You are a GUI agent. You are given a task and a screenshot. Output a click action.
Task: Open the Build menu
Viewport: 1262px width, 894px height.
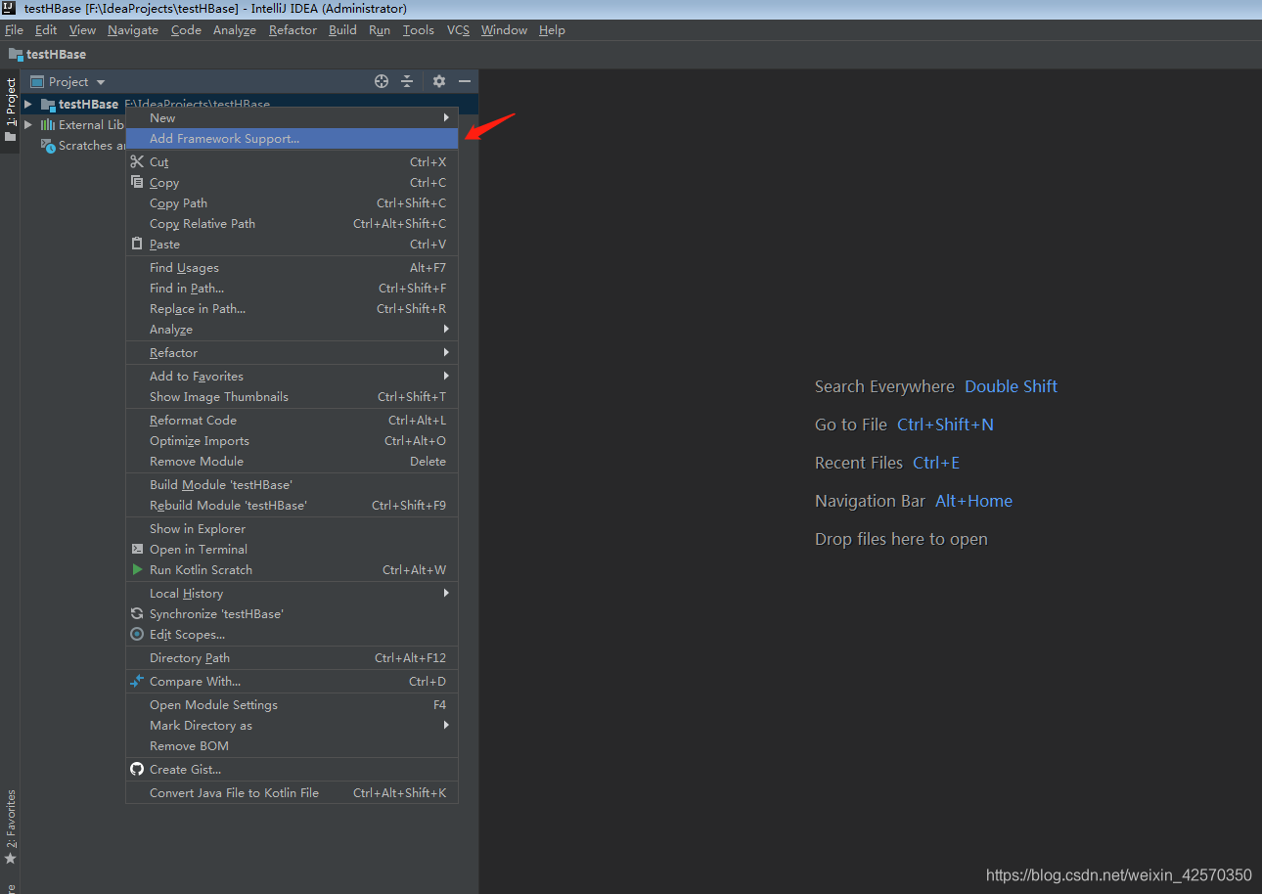point(342,30)
